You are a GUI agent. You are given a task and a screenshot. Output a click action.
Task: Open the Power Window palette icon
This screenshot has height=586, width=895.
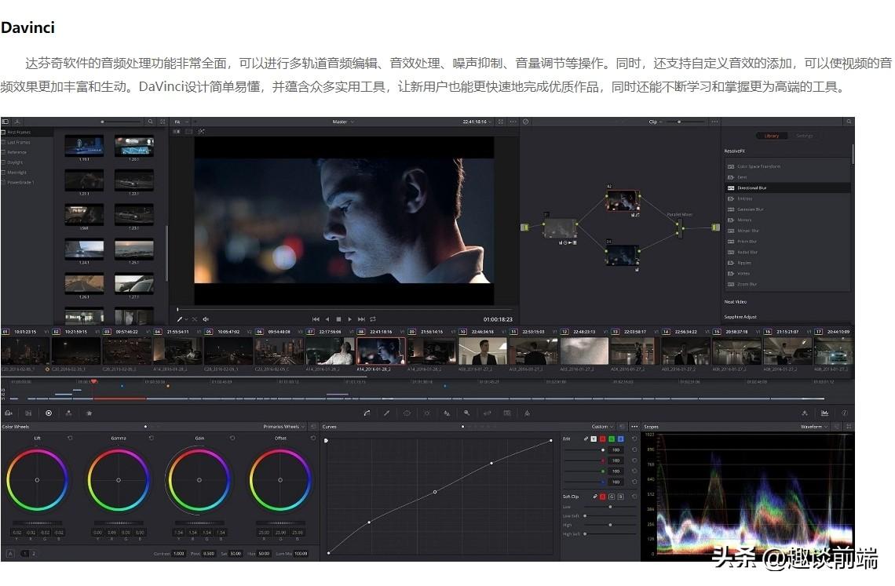[407, 413]
